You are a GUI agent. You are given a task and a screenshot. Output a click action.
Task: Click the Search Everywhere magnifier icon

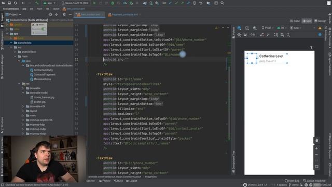tap(222, 3)
